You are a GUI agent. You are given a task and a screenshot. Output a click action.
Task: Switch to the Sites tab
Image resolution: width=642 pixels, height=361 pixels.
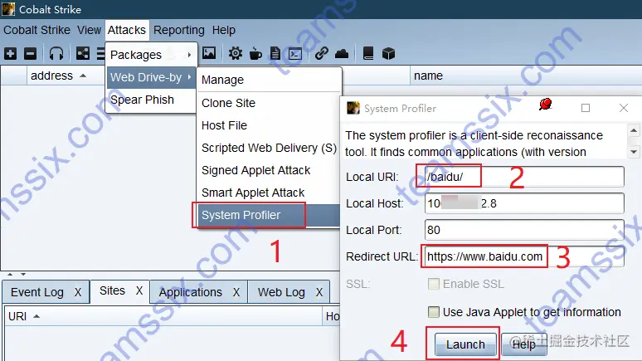tap(112, 290)
